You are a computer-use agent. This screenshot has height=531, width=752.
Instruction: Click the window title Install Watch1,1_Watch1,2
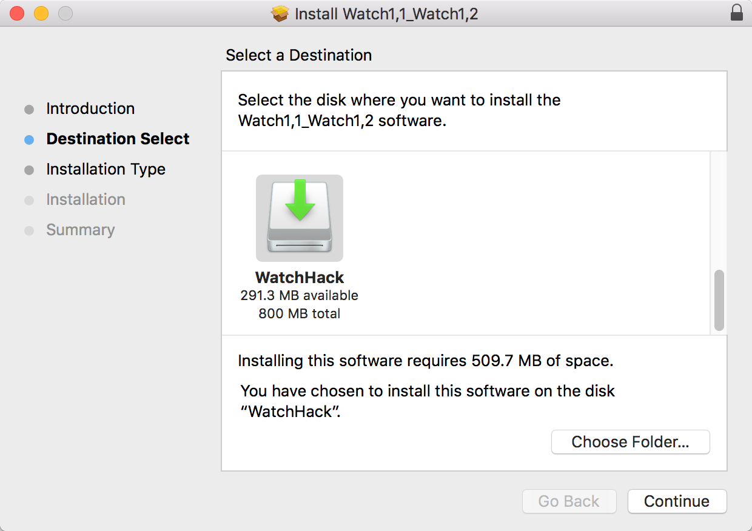click(386, 13)
